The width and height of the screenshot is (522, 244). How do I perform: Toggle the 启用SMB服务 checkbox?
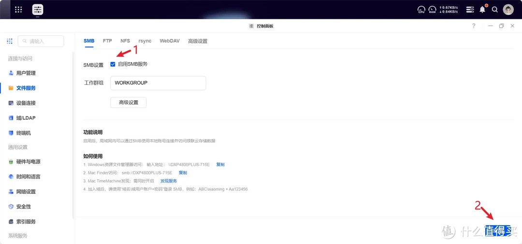click(113, 65)
